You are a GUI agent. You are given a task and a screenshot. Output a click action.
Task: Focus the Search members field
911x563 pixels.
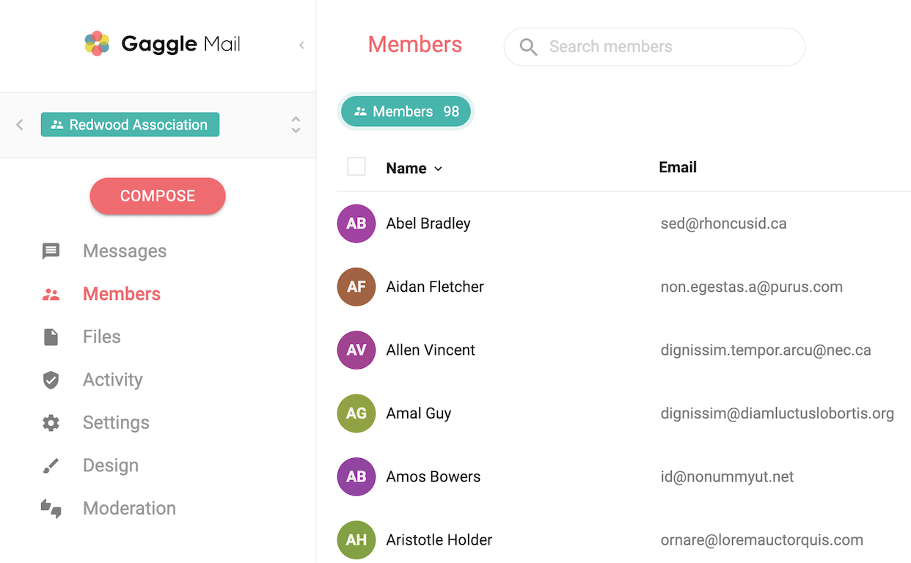[x=654, y=47]
